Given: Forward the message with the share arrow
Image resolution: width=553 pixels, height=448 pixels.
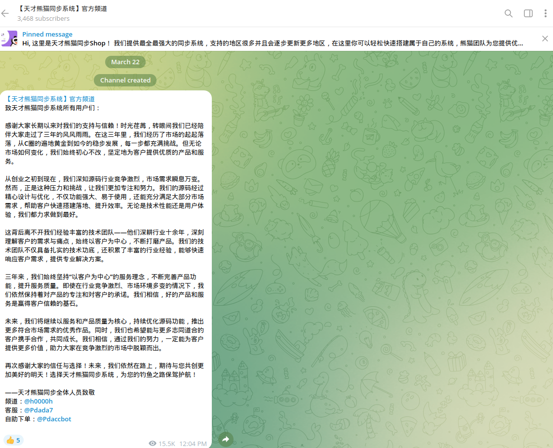Looking at the screenshot, I should [226, 439].
